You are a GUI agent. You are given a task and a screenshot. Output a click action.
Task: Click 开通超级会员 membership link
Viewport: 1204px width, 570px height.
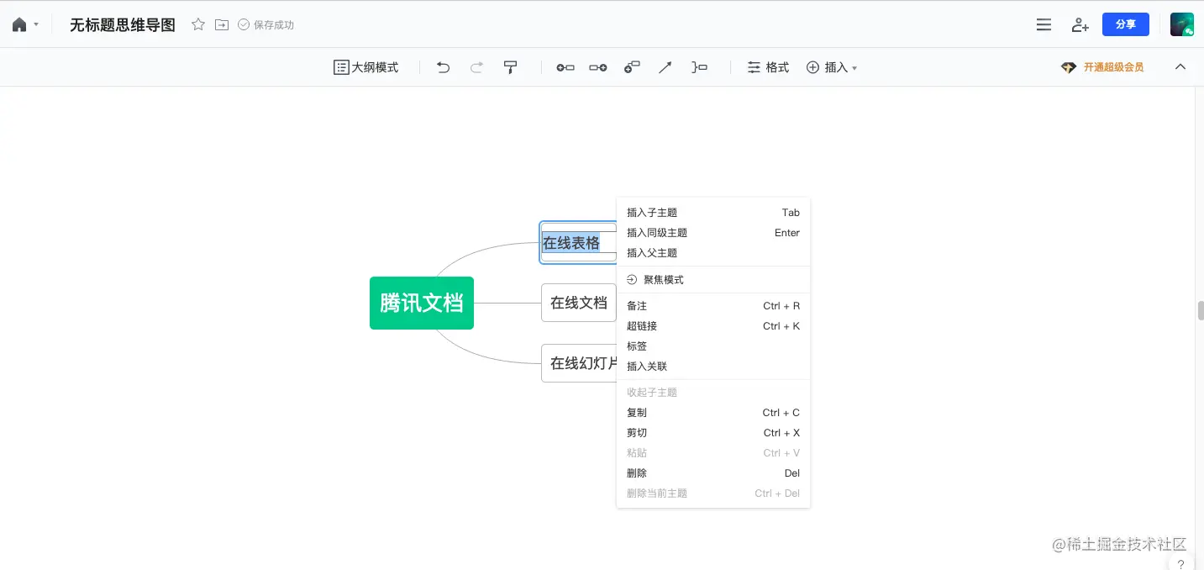[1102, 67]
